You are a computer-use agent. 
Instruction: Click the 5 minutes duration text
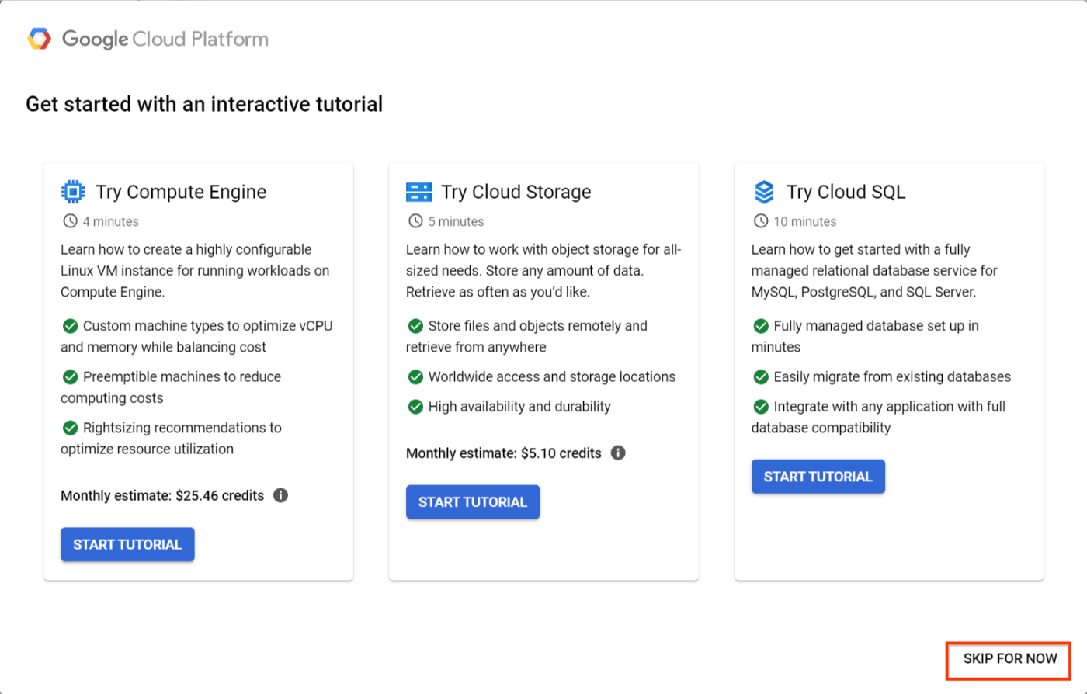coord(457,222)
